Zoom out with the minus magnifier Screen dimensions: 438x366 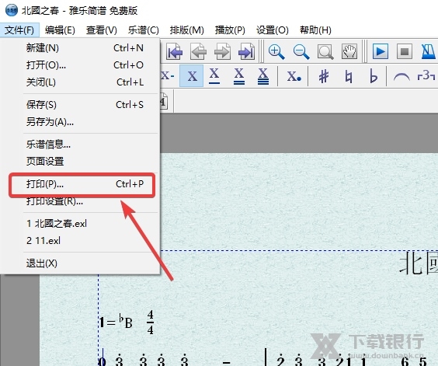point(301,51)
